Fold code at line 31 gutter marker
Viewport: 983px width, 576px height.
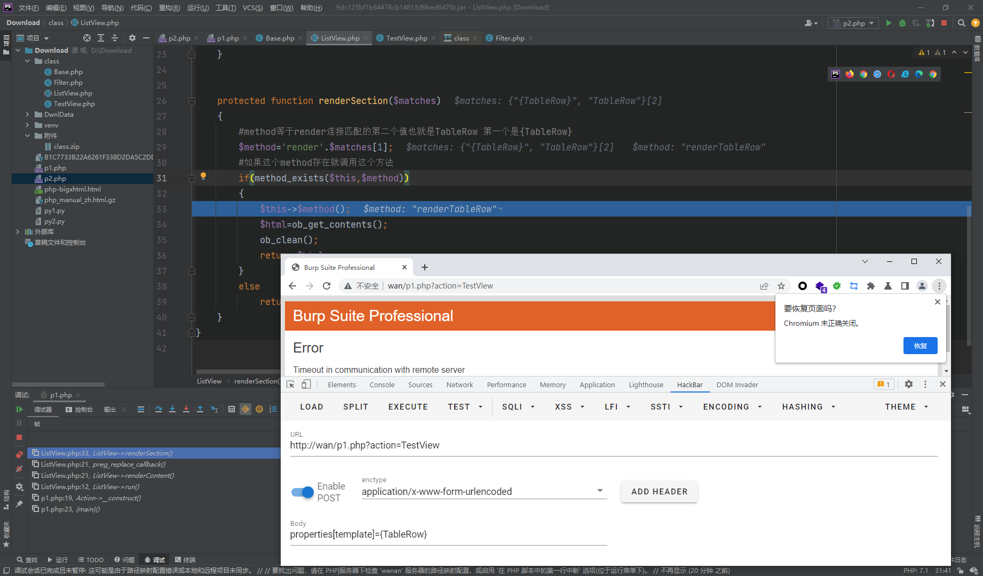[x=192, y=178]
